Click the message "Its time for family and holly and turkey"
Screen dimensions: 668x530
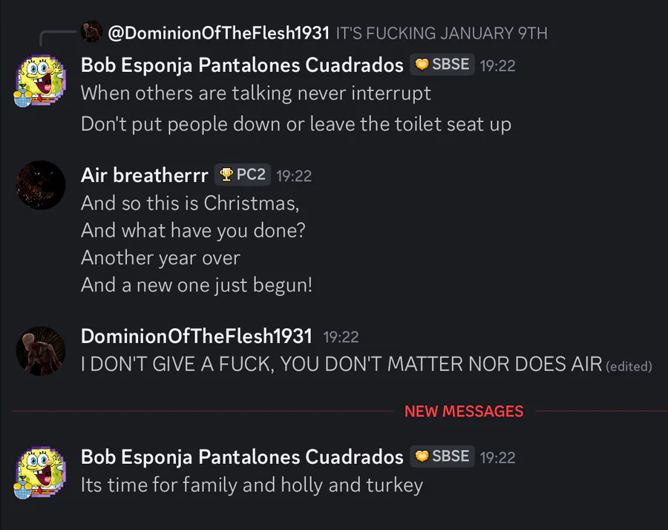click(252, 485)
